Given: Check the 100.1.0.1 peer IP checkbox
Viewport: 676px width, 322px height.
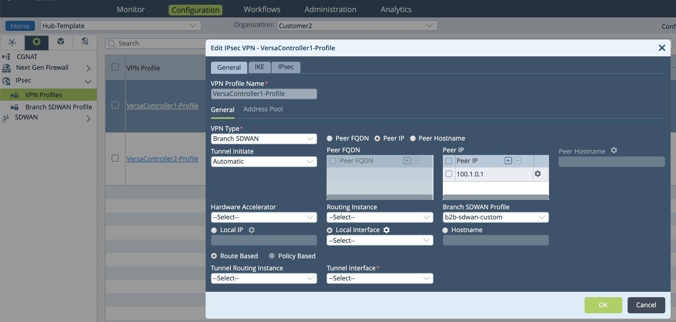Looking at the screenshot, I should (x=449, y=174).
